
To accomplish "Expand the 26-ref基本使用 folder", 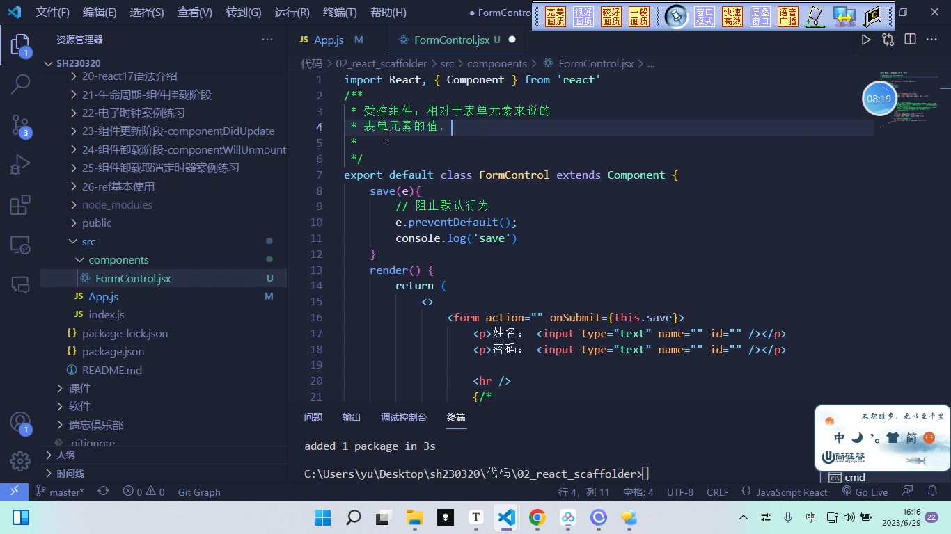I will [73, 186].
